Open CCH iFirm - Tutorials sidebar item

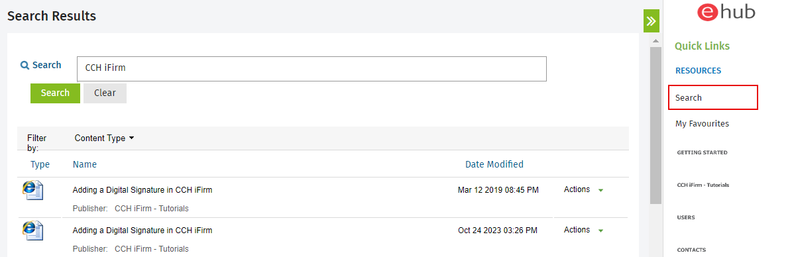coord(703,185)
